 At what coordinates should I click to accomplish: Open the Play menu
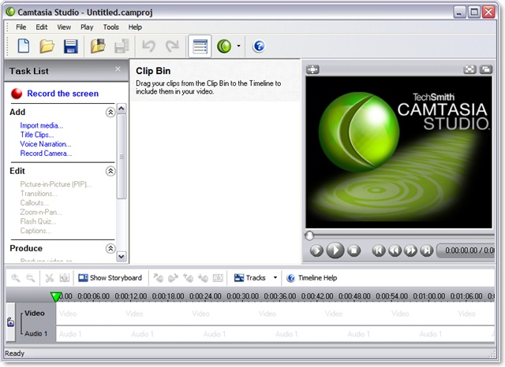click(87, 27)
